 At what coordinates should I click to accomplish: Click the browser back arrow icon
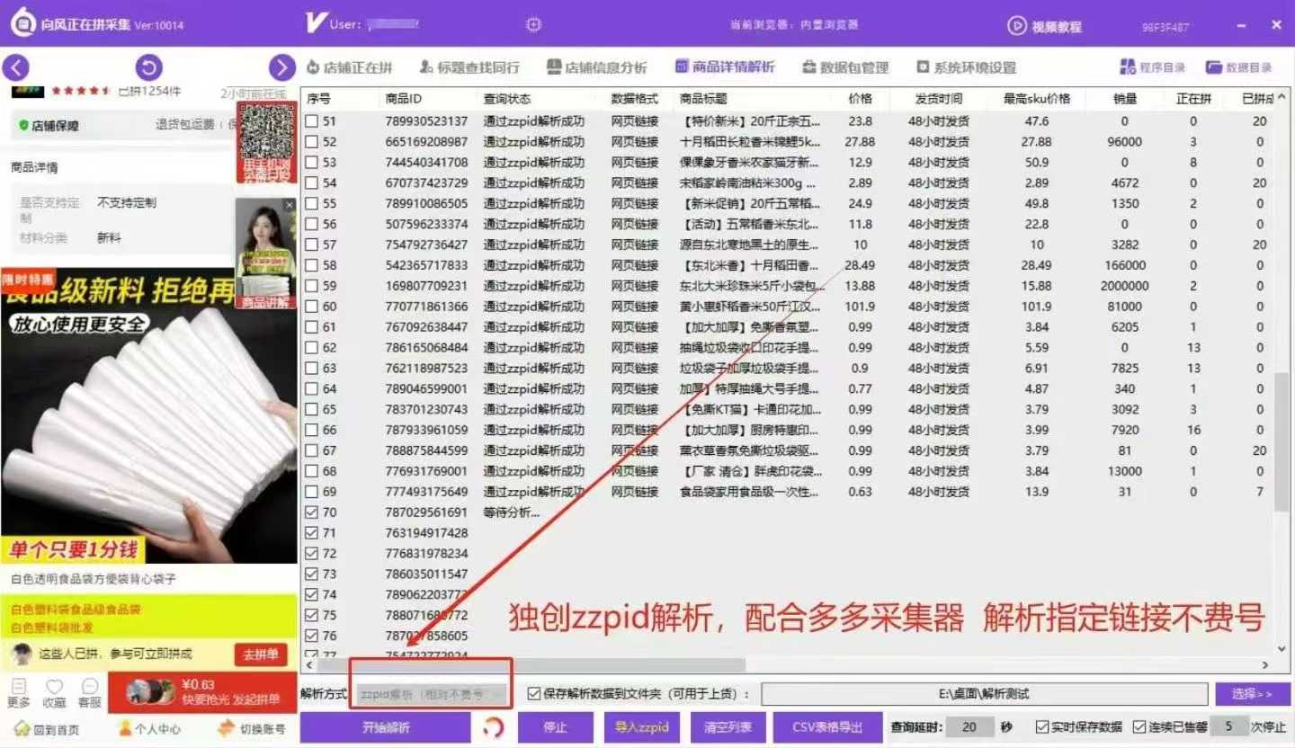click(16, 67)
